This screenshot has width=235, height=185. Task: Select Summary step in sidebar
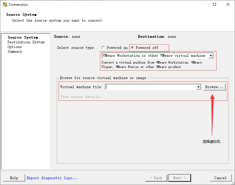(x=15, y=52)
